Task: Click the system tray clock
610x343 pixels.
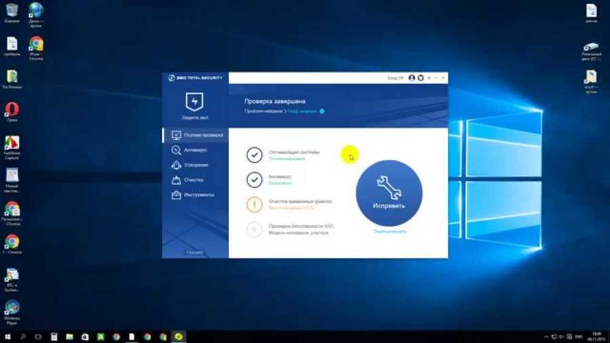Action: (596, 337)
